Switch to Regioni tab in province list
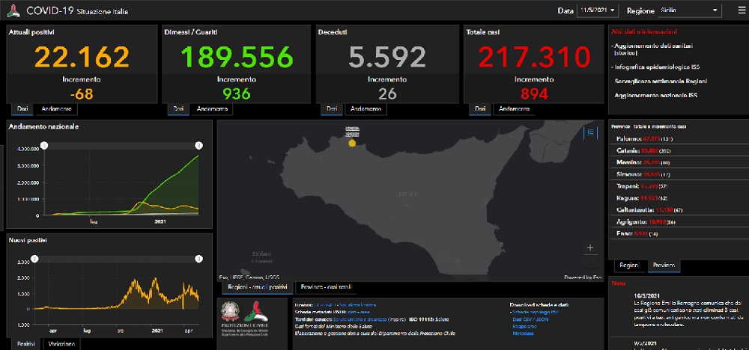 coord(628,265)
